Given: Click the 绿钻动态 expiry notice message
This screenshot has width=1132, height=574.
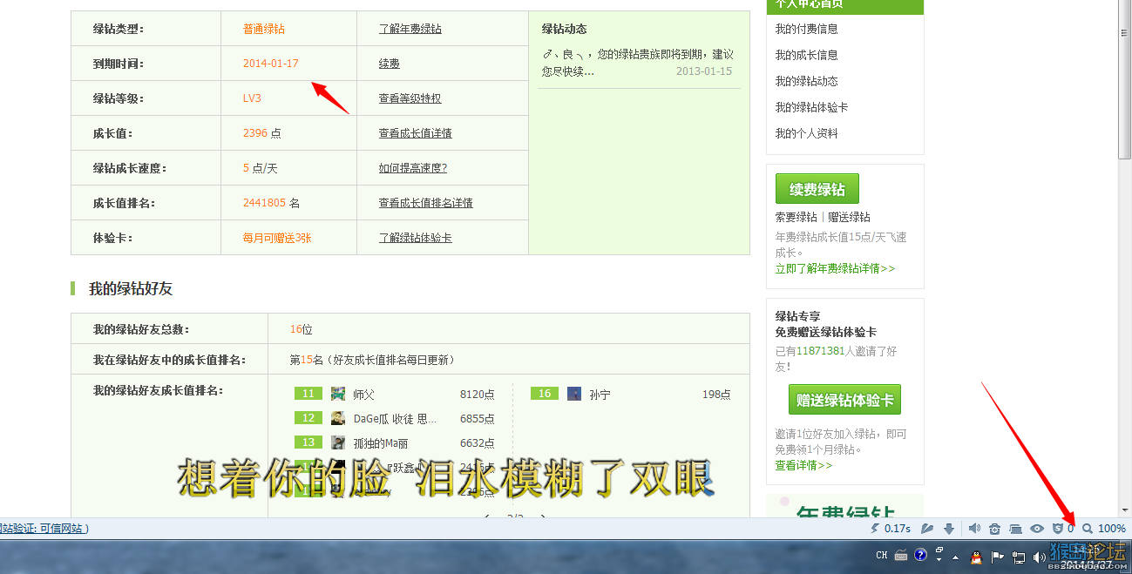Looking at the screenshot, I should click(x=638, y=63).
